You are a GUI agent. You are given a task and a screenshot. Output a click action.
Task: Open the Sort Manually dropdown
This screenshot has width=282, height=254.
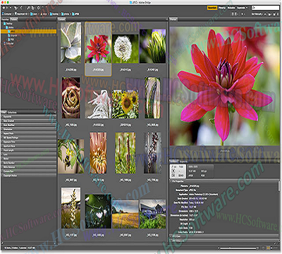pos(257,14)
